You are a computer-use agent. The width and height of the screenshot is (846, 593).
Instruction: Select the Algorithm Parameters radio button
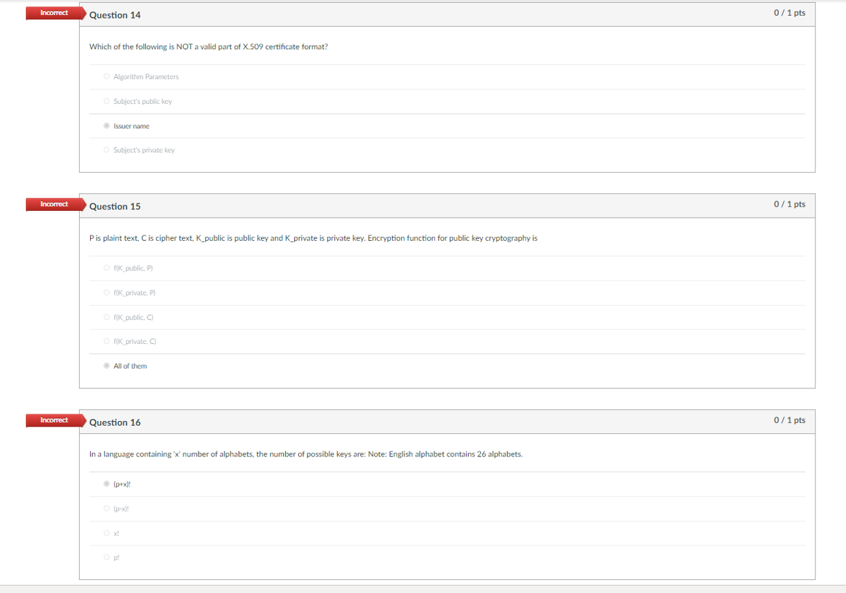click(106, 76)
